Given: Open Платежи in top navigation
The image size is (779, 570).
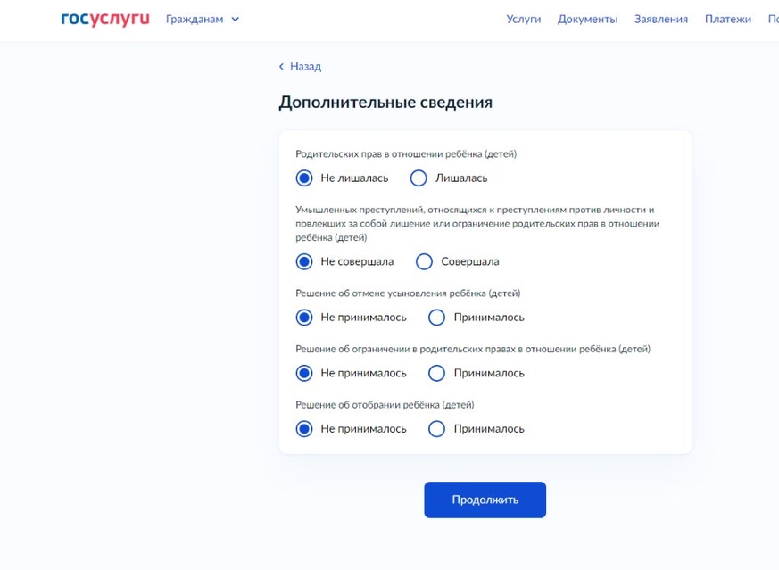Looking at the screenshot, I should click(x=727, y=19).
